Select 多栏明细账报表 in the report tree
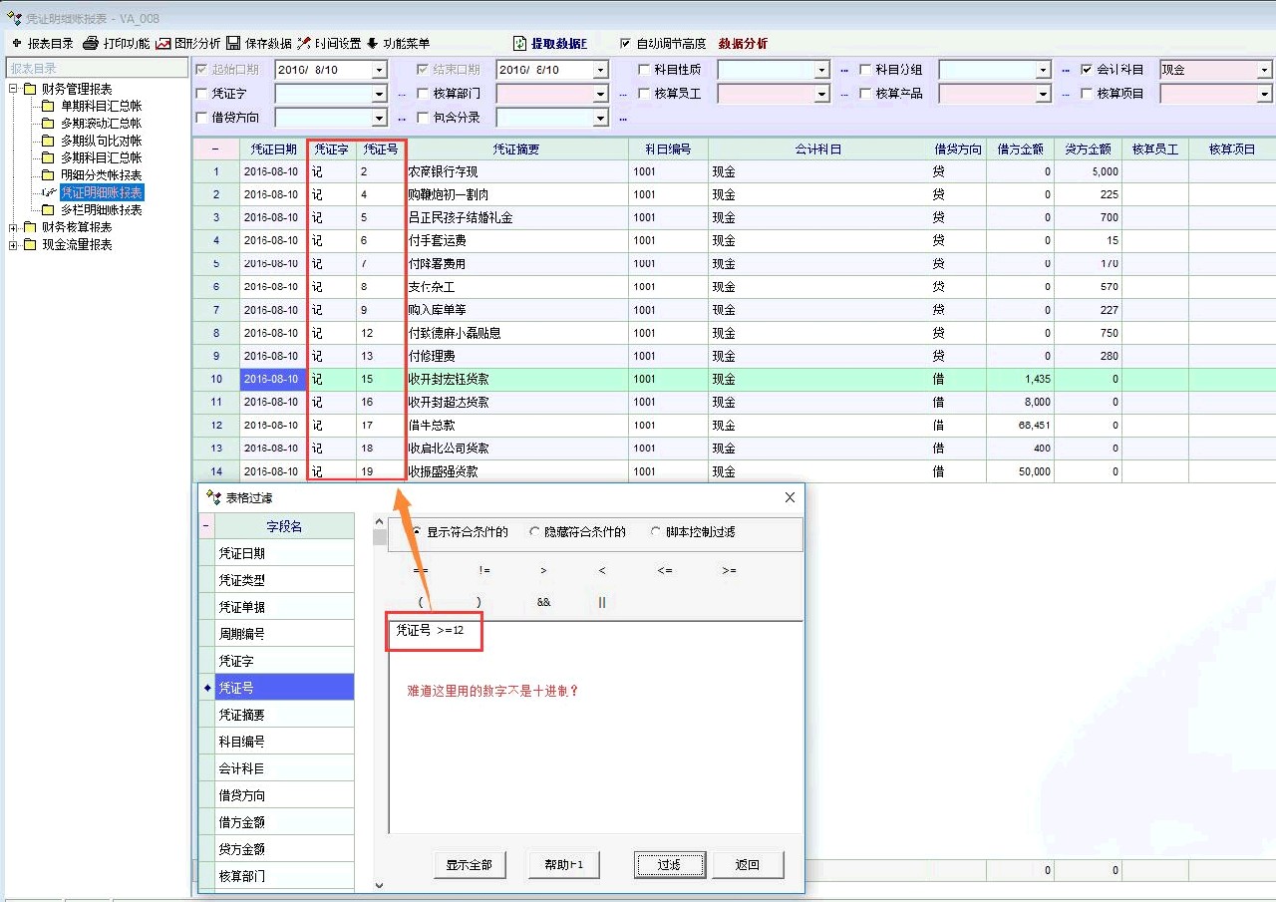 tap(101, 210)
